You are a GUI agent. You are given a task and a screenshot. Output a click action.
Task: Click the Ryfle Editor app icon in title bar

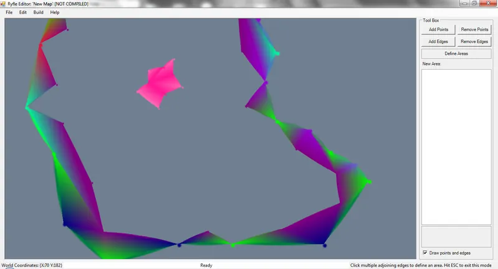[3, 4]
